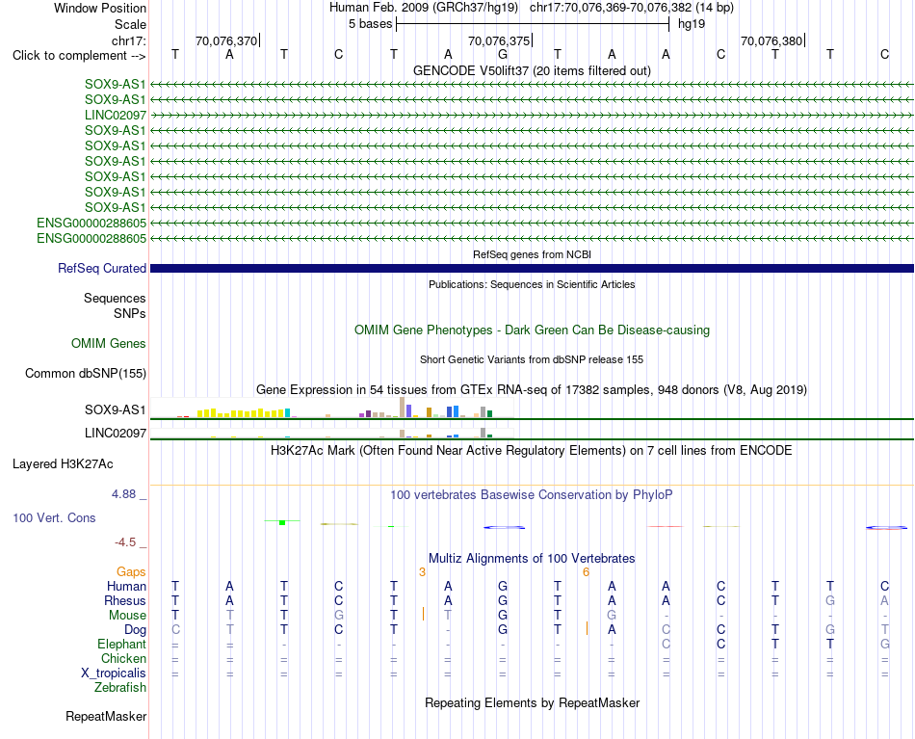Open the 100 Vert. Cons track label
The image size is (915, 739).
pyautogui.click(x=54, y=517)
